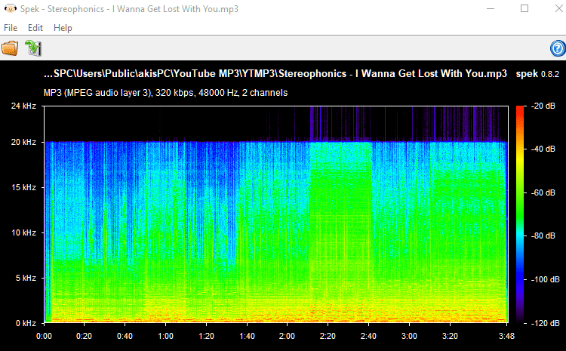Open the File menu

tap(11, 28)
